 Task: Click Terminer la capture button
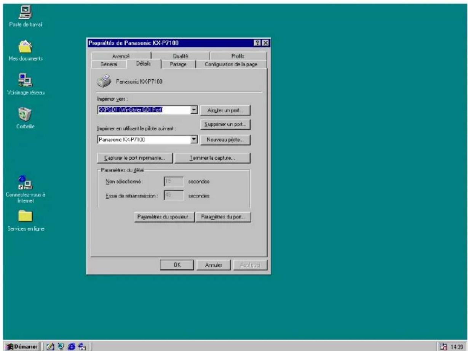[212, 157]
